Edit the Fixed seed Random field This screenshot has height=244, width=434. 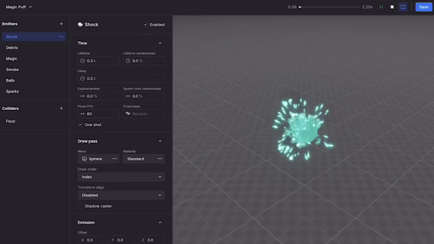144,114
